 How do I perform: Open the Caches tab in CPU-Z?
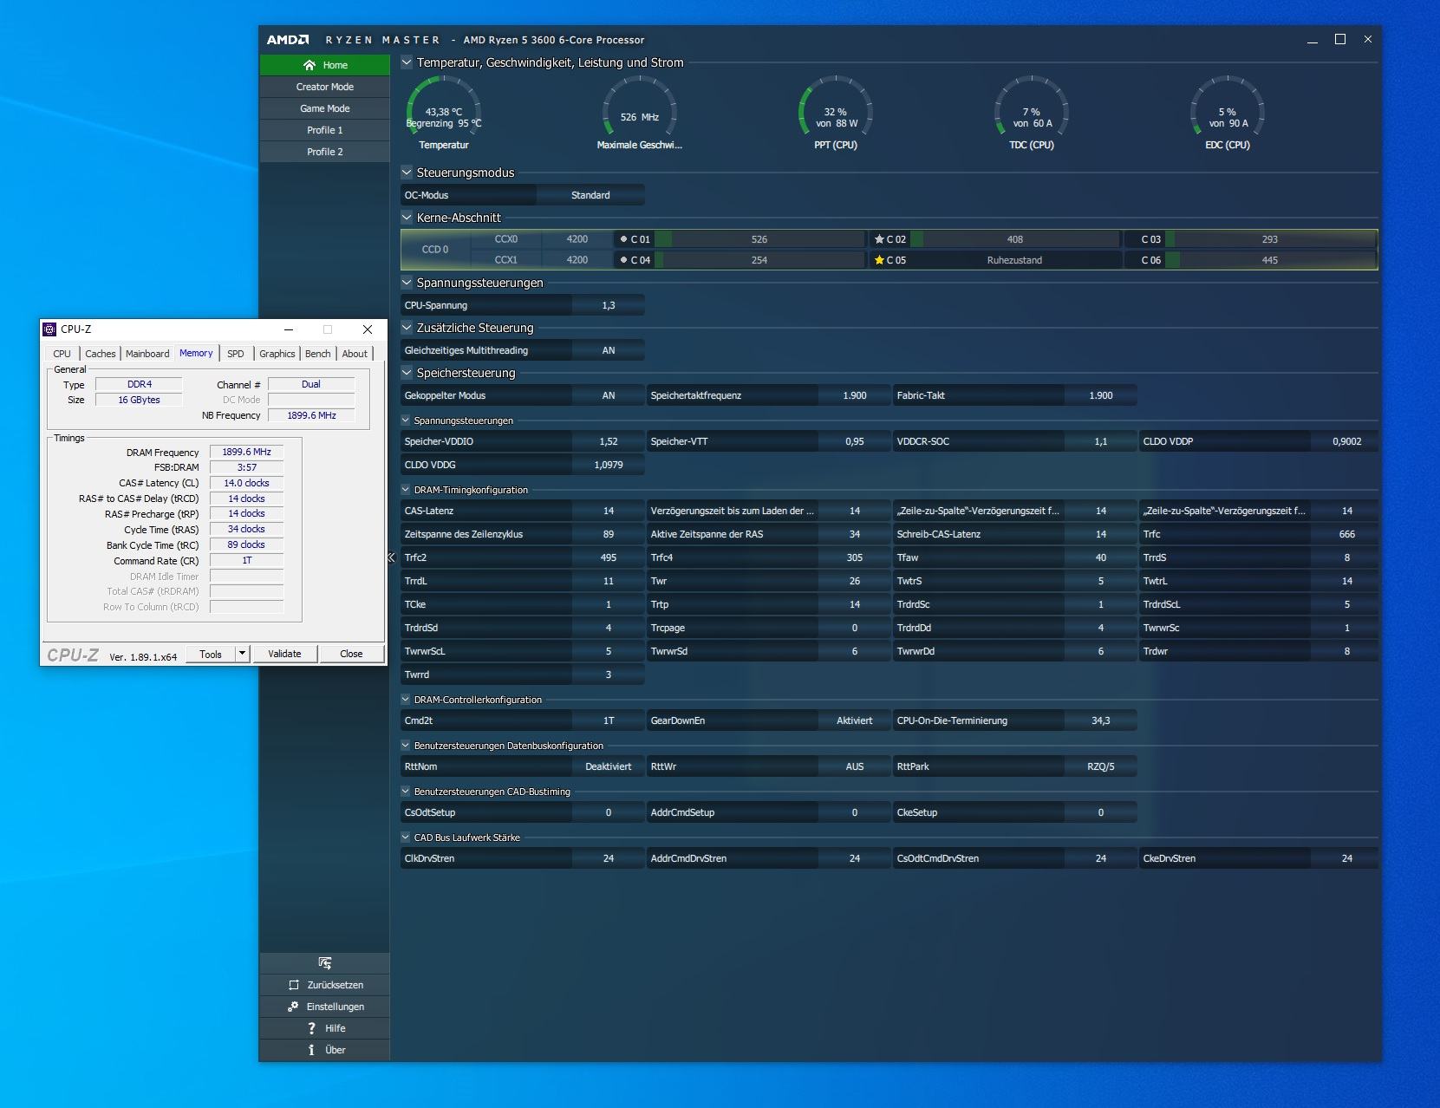click(101, 354)
